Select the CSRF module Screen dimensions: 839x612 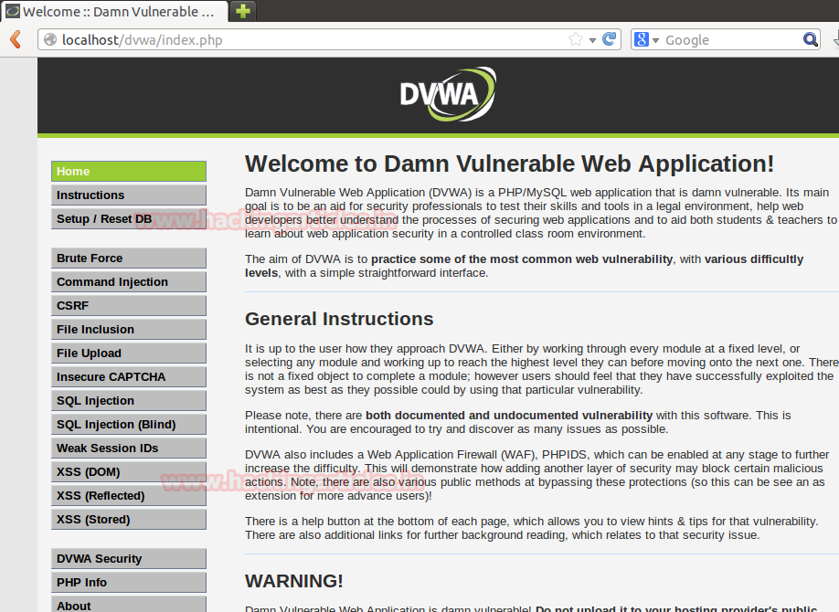129,305
